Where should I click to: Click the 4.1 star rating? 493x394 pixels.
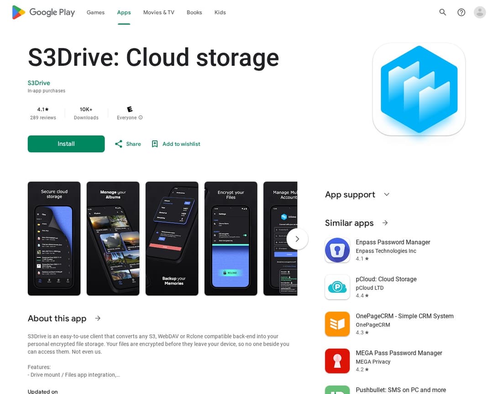[x=43, y=109]
